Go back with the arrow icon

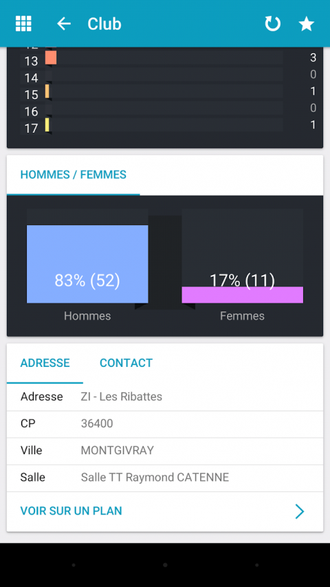coord(64,23)
